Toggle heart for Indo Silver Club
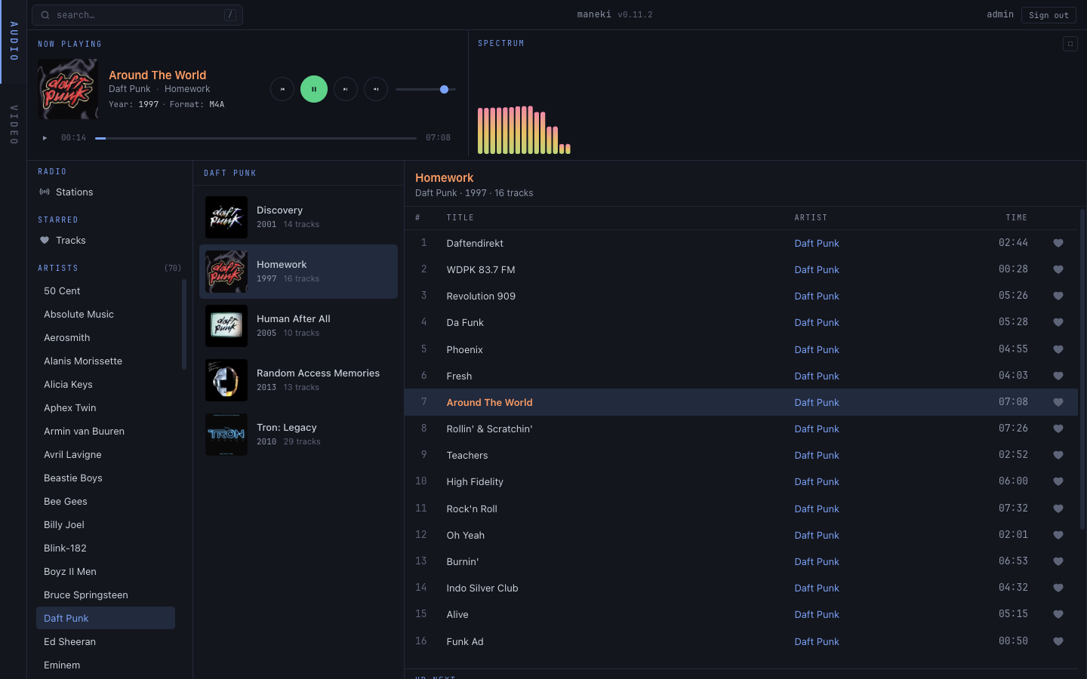Viewport: 1087px width, 679px height. pyautogui.click(x=1058, y=588)
